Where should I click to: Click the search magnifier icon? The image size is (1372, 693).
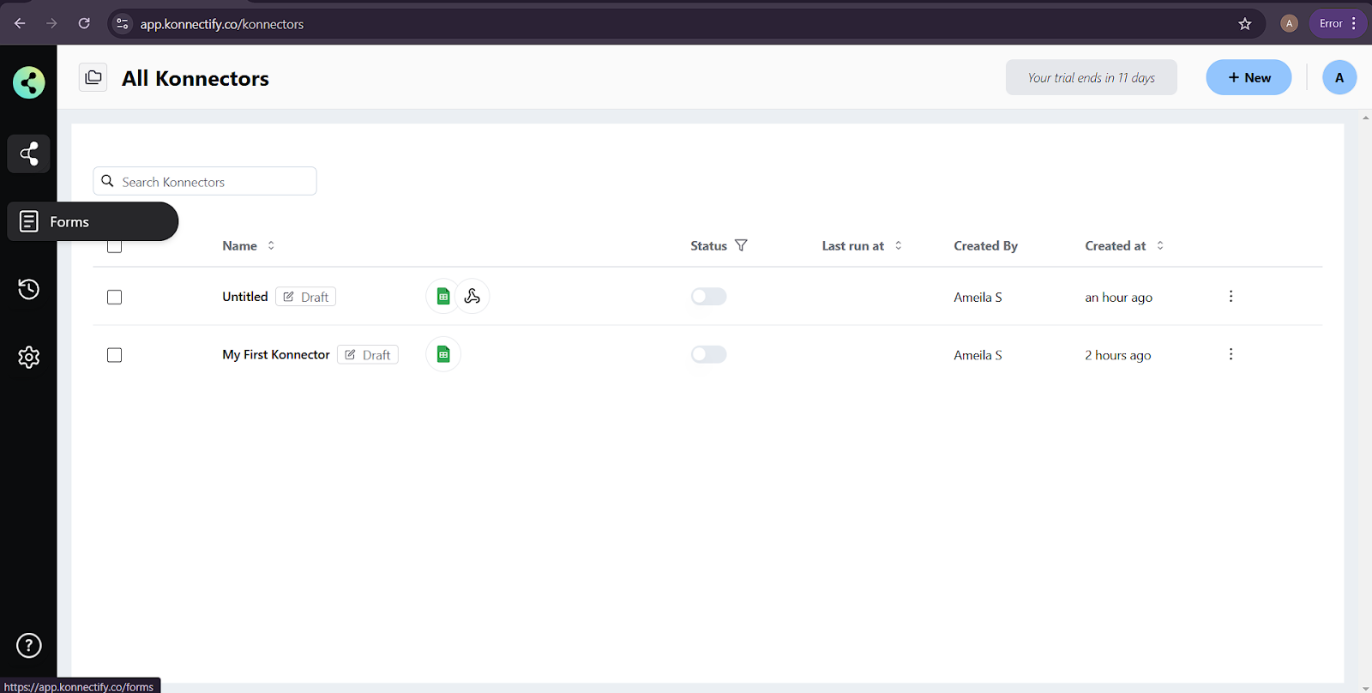pyautogui.click(x=107, y=181)
